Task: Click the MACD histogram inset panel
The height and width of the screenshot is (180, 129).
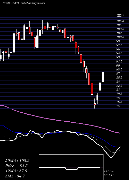Action: point(71,167)
